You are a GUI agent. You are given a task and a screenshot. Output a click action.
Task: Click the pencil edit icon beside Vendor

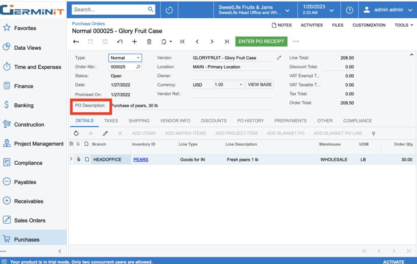click(x=279, y=58)
